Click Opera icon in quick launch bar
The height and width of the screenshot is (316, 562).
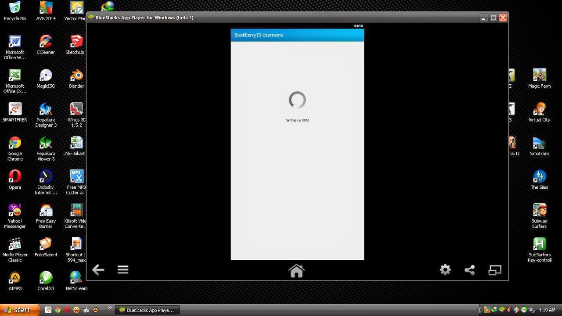pyautogui.click(x=67, y=310)
